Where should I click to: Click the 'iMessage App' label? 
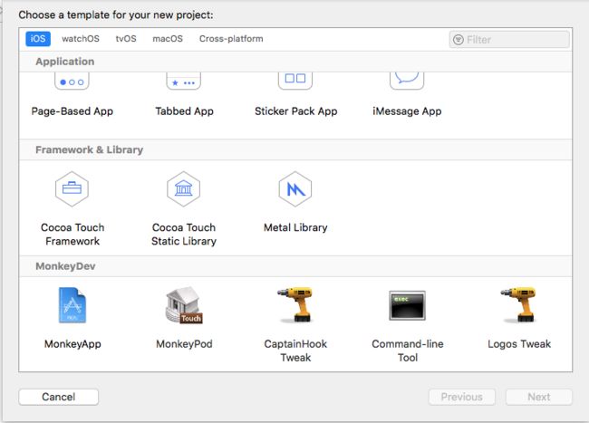tap(407, 111)
